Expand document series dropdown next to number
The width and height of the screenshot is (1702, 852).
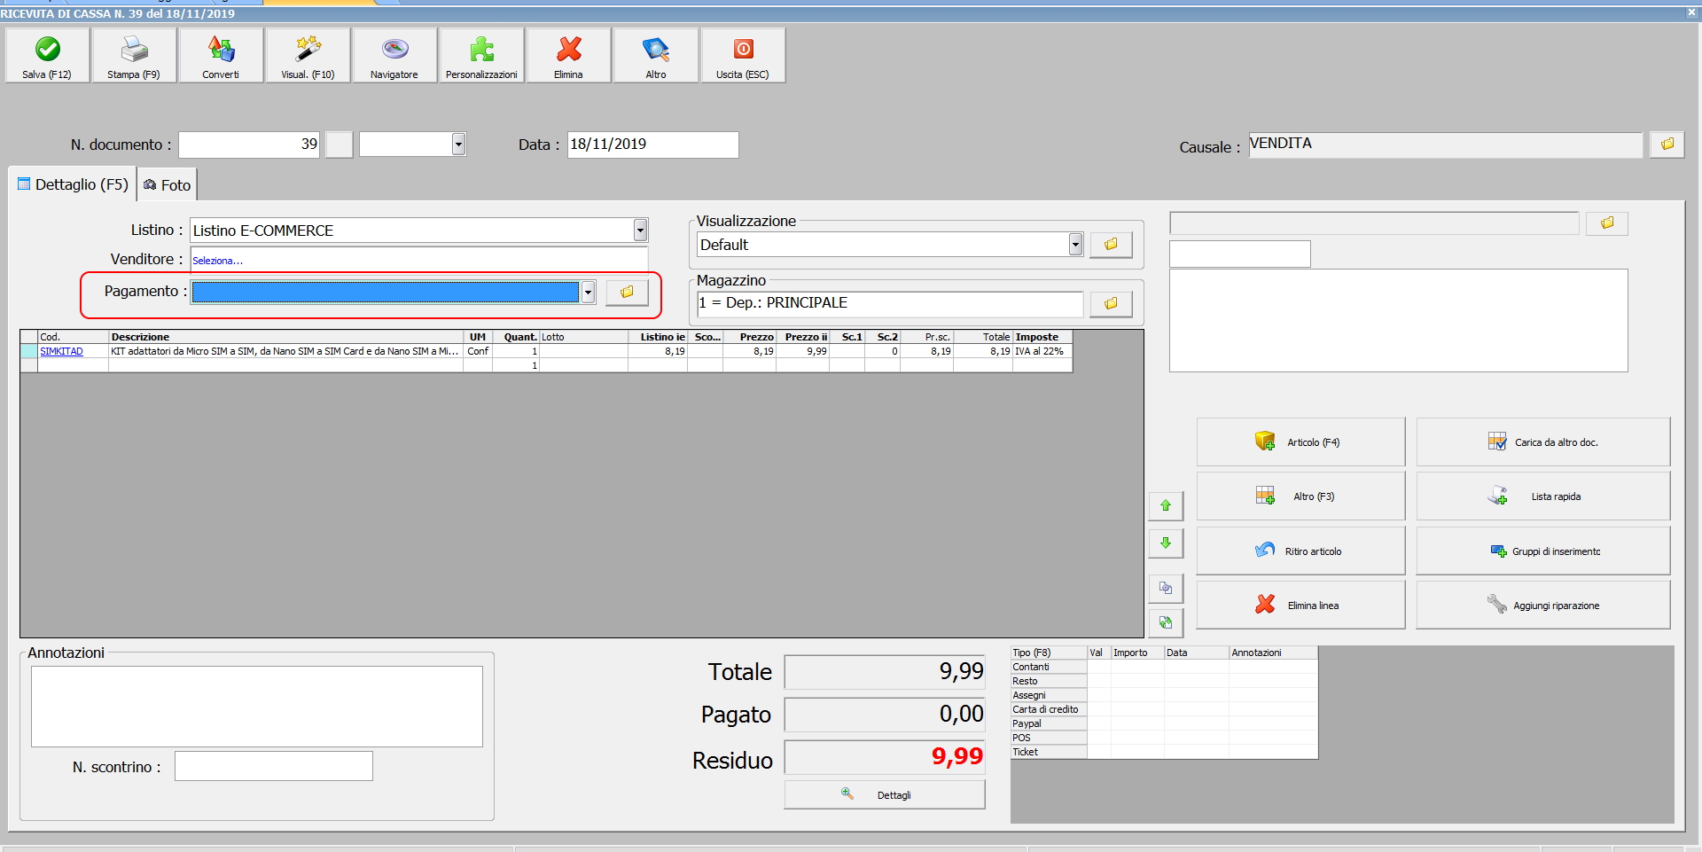click(x=458, y=145)
